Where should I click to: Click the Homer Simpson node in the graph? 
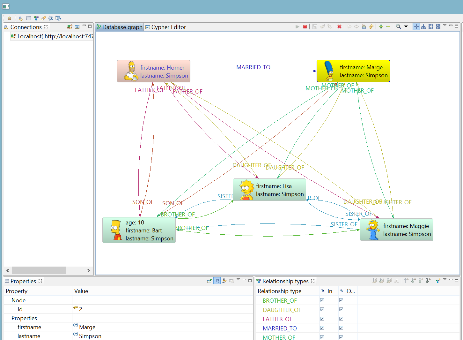point(153,71)
